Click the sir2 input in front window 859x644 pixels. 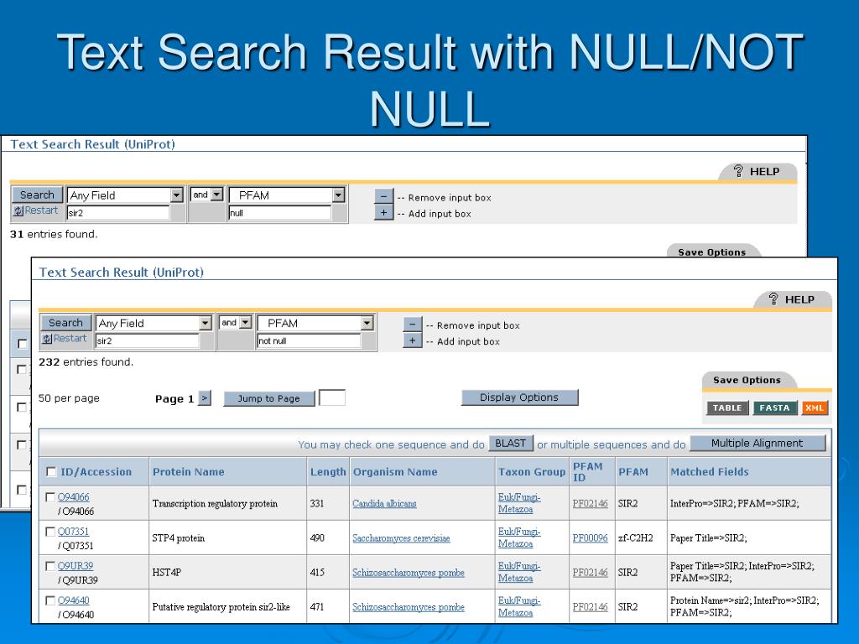(x=147, y=340)
